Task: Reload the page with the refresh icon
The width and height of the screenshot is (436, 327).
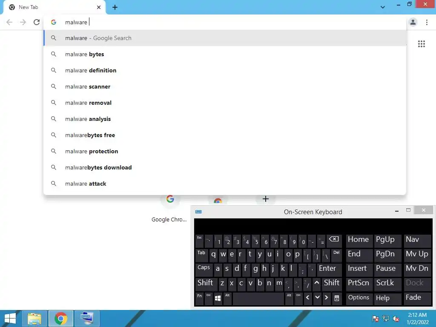Action: point(37,22)
